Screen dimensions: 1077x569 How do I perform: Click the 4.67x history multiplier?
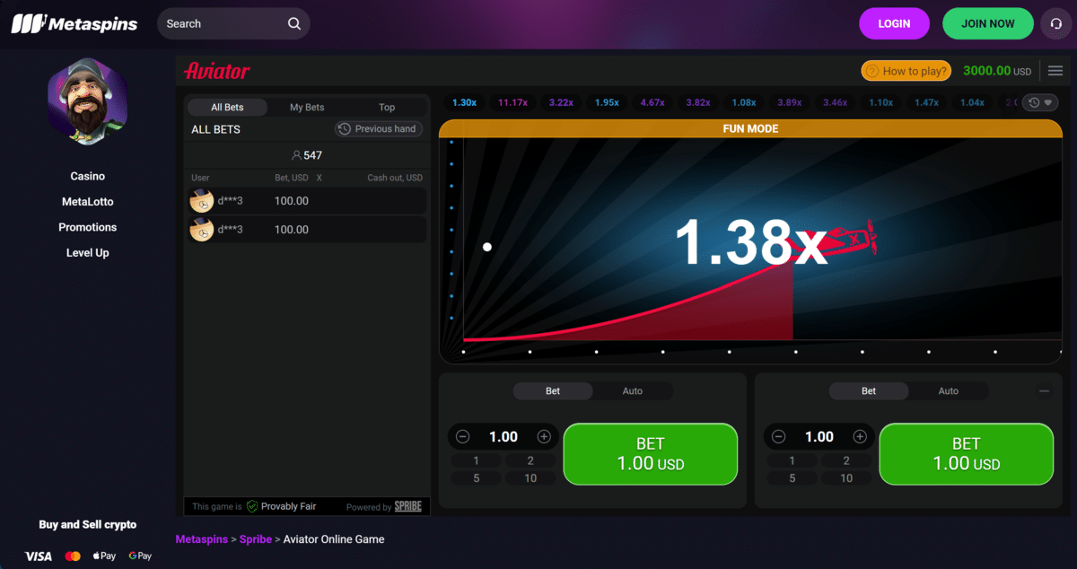pos(652,102)
